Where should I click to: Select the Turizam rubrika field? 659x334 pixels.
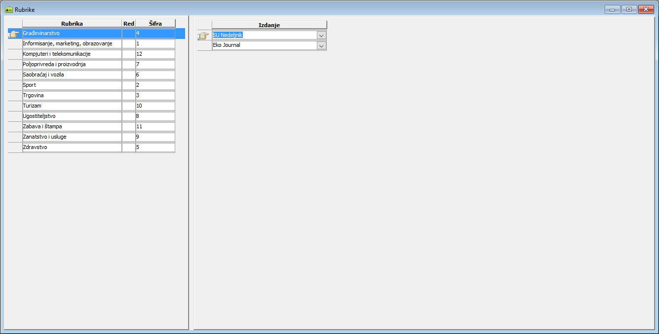coord(72,106)
